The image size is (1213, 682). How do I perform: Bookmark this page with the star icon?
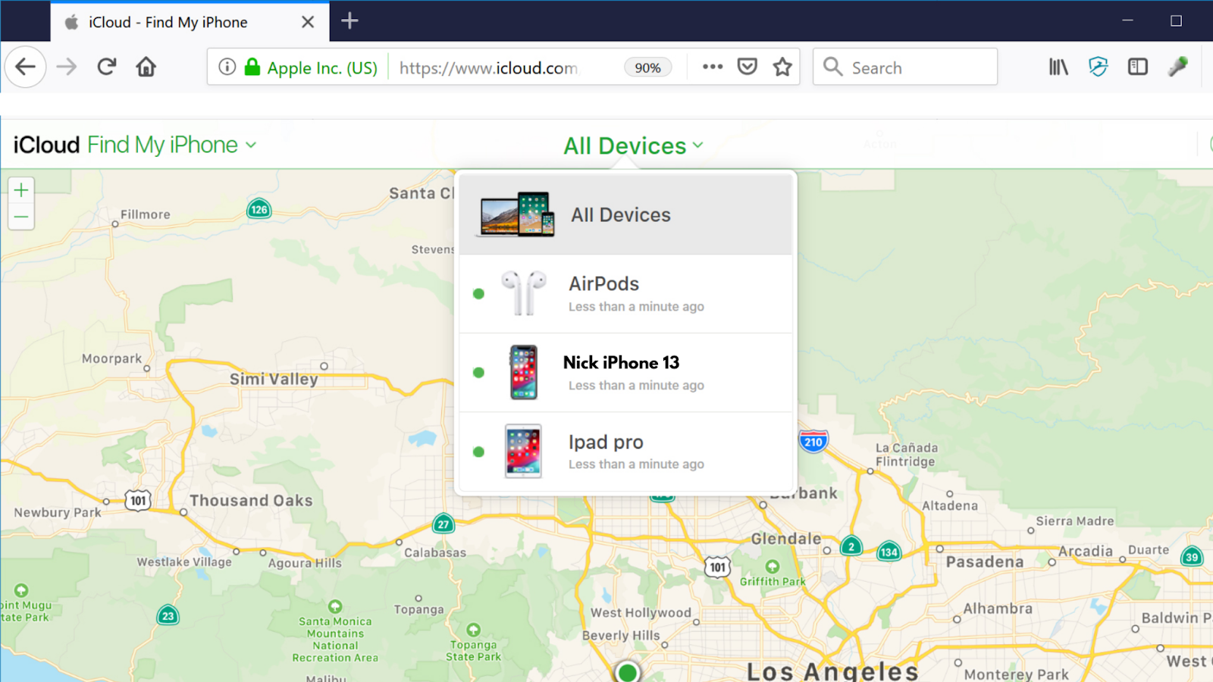[x=782, y=67]
